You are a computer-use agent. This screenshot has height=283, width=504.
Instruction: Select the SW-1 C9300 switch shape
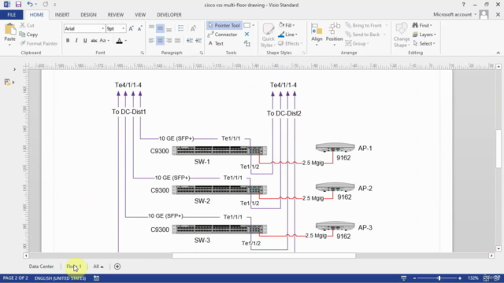[220, 150]
